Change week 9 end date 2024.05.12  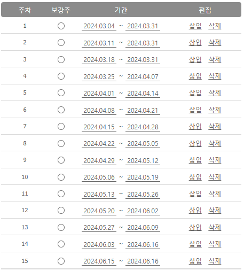(143, 161)
